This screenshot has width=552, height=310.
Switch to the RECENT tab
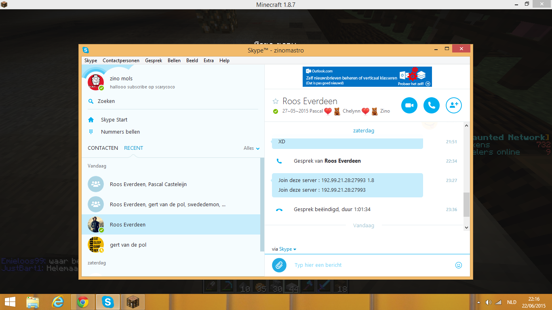(x=133, y=148)
